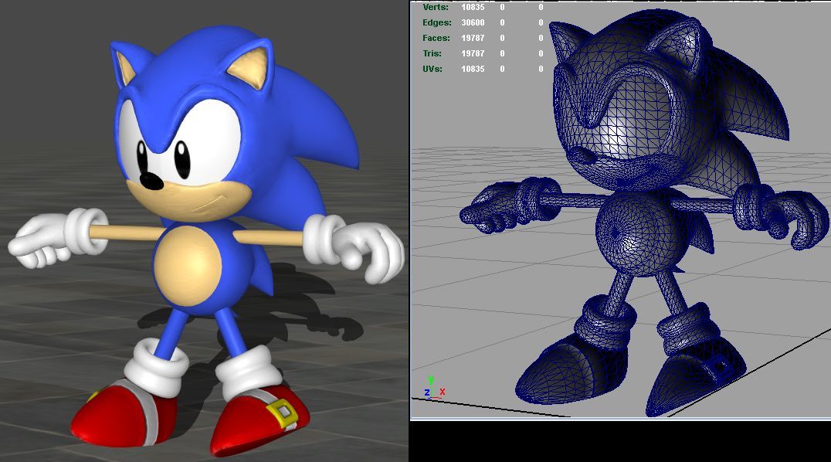Click the blue Z axis label
Viewport: 831px width, 462px height.
tap(426, 392)
